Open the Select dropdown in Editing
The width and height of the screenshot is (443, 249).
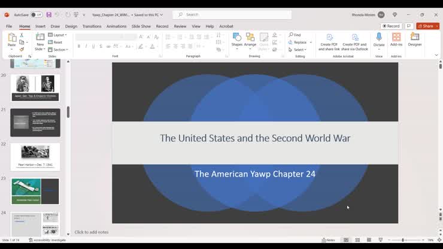pos(299,50)
